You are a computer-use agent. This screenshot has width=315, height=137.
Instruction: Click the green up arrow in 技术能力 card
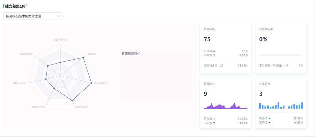[x=269, y=118]
